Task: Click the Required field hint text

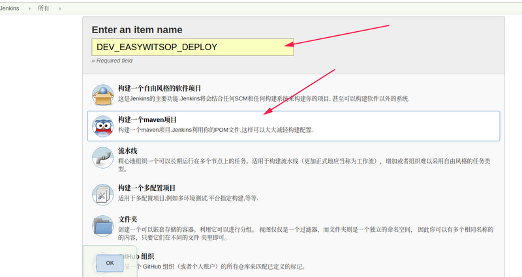Action: pos(112,61)
